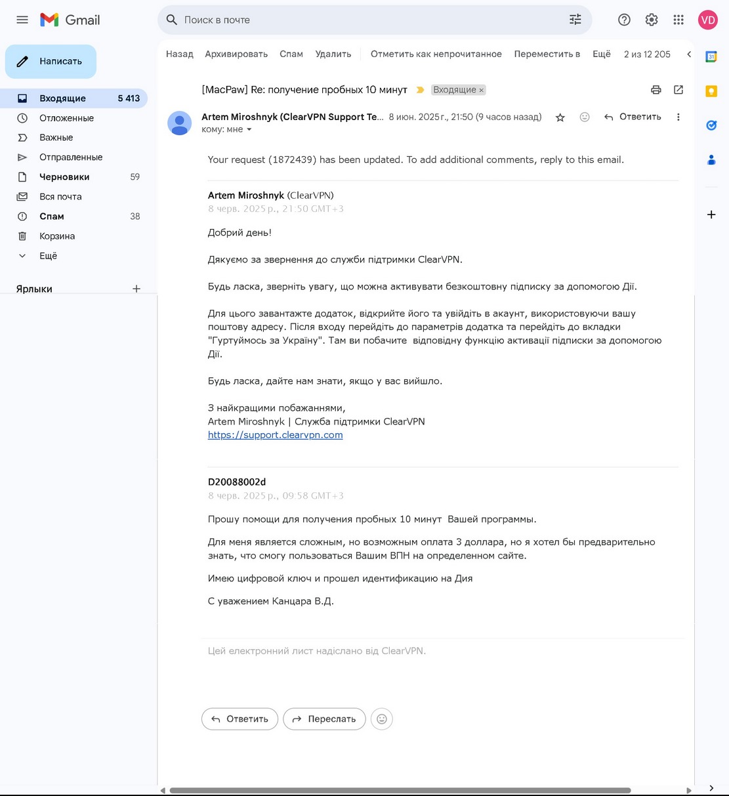Print the email with printer icon
The height and width of the screenshot is (796, 729).
point(656,90)
